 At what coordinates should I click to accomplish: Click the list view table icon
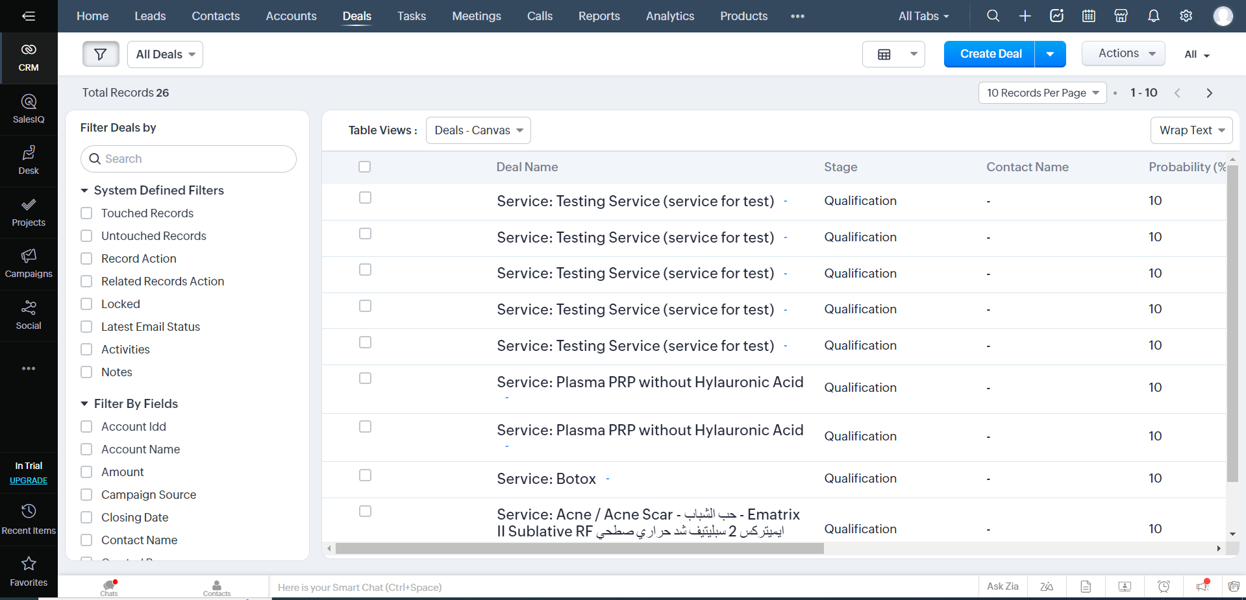coord(884,54)
